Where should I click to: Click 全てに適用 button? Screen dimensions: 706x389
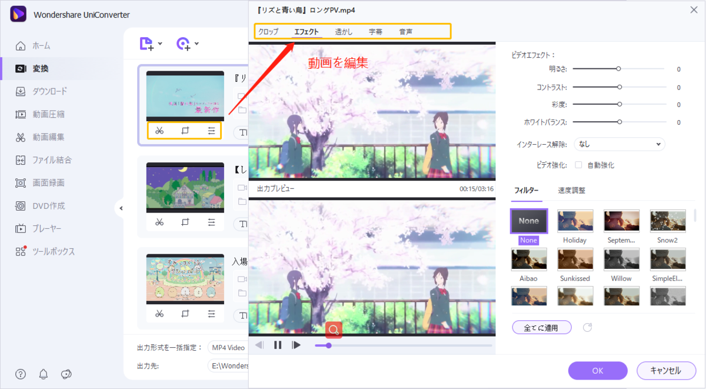(x=542, y=327)
